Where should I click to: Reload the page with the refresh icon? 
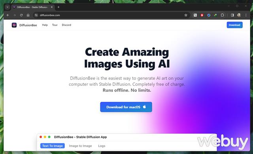pos(21,15)
